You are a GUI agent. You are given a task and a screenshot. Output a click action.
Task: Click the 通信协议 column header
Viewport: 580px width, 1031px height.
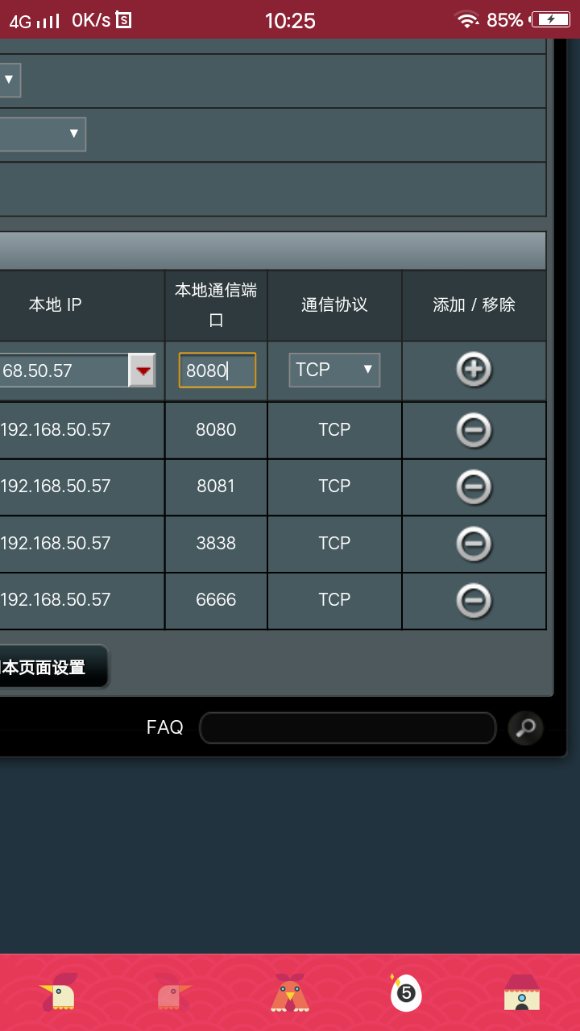(334, 304)
